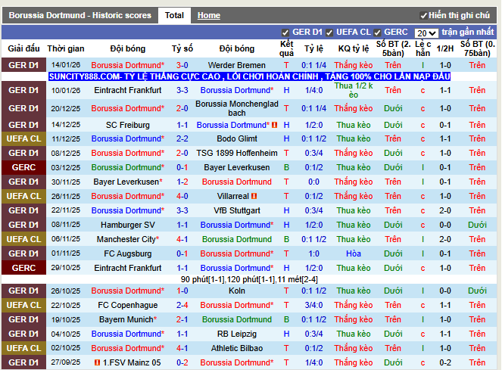The width and height of the screenshot is (502, 370).
Task: Uncheck the GERC filter checkbox
Action: click(x=377, y=33)
